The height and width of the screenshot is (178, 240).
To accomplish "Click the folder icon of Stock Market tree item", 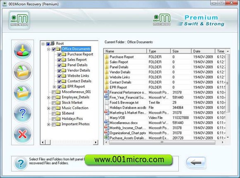I will click(58, 102).
